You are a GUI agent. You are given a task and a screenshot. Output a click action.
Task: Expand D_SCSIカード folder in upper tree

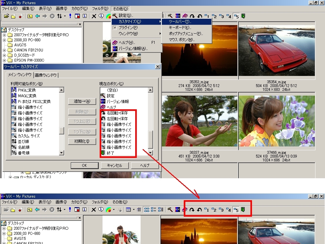coord(4,55)
